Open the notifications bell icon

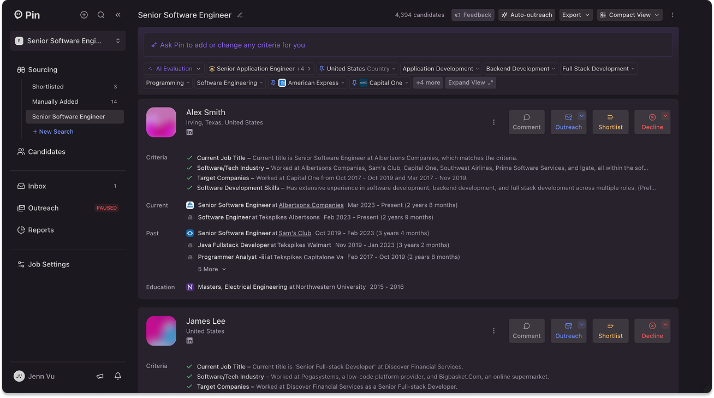(x=118, y=376)
